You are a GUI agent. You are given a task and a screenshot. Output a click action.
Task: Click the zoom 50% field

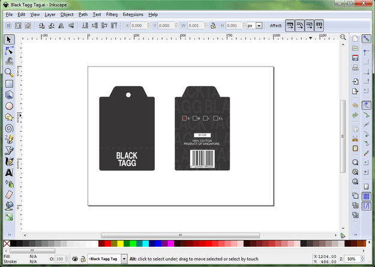pyautogui.click(x=353, y=259)
